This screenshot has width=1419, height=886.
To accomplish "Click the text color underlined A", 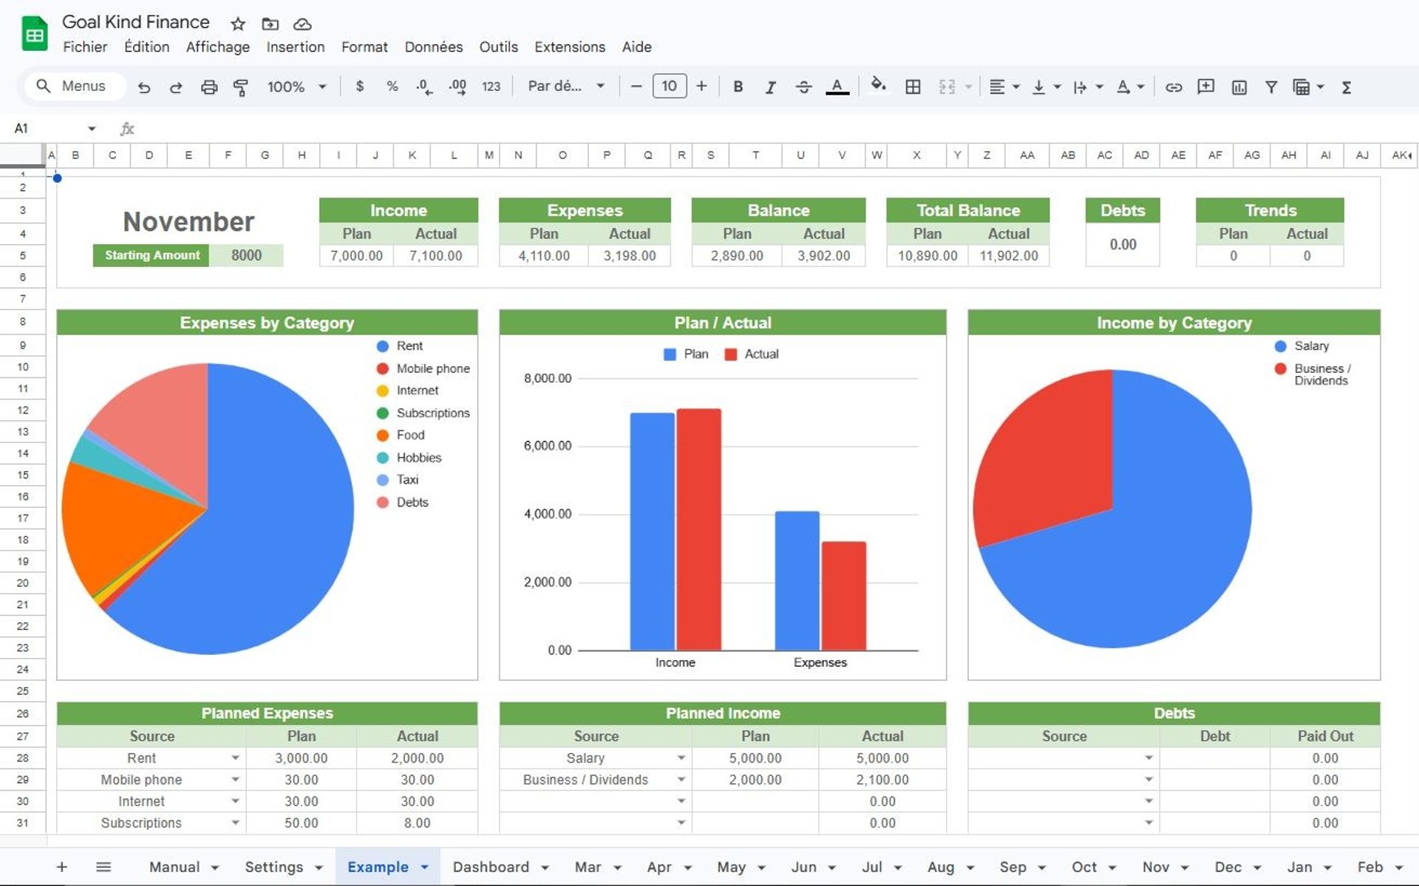I will pyautogui.click(x=837, y=87).
